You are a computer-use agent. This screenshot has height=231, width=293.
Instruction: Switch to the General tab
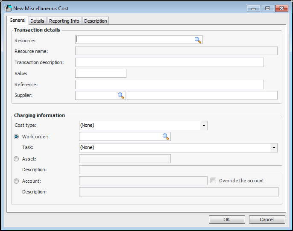point(18,20)
